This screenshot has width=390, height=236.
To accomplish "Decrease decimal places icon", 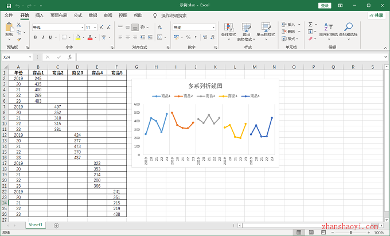I will click(212, 37).
